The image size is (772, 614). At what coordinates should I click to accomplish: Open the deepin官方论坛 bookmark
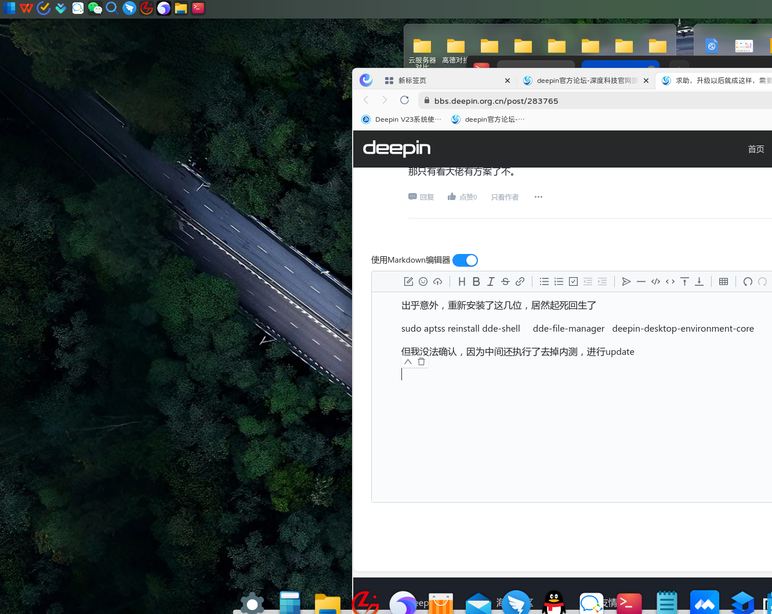[488, 119]
